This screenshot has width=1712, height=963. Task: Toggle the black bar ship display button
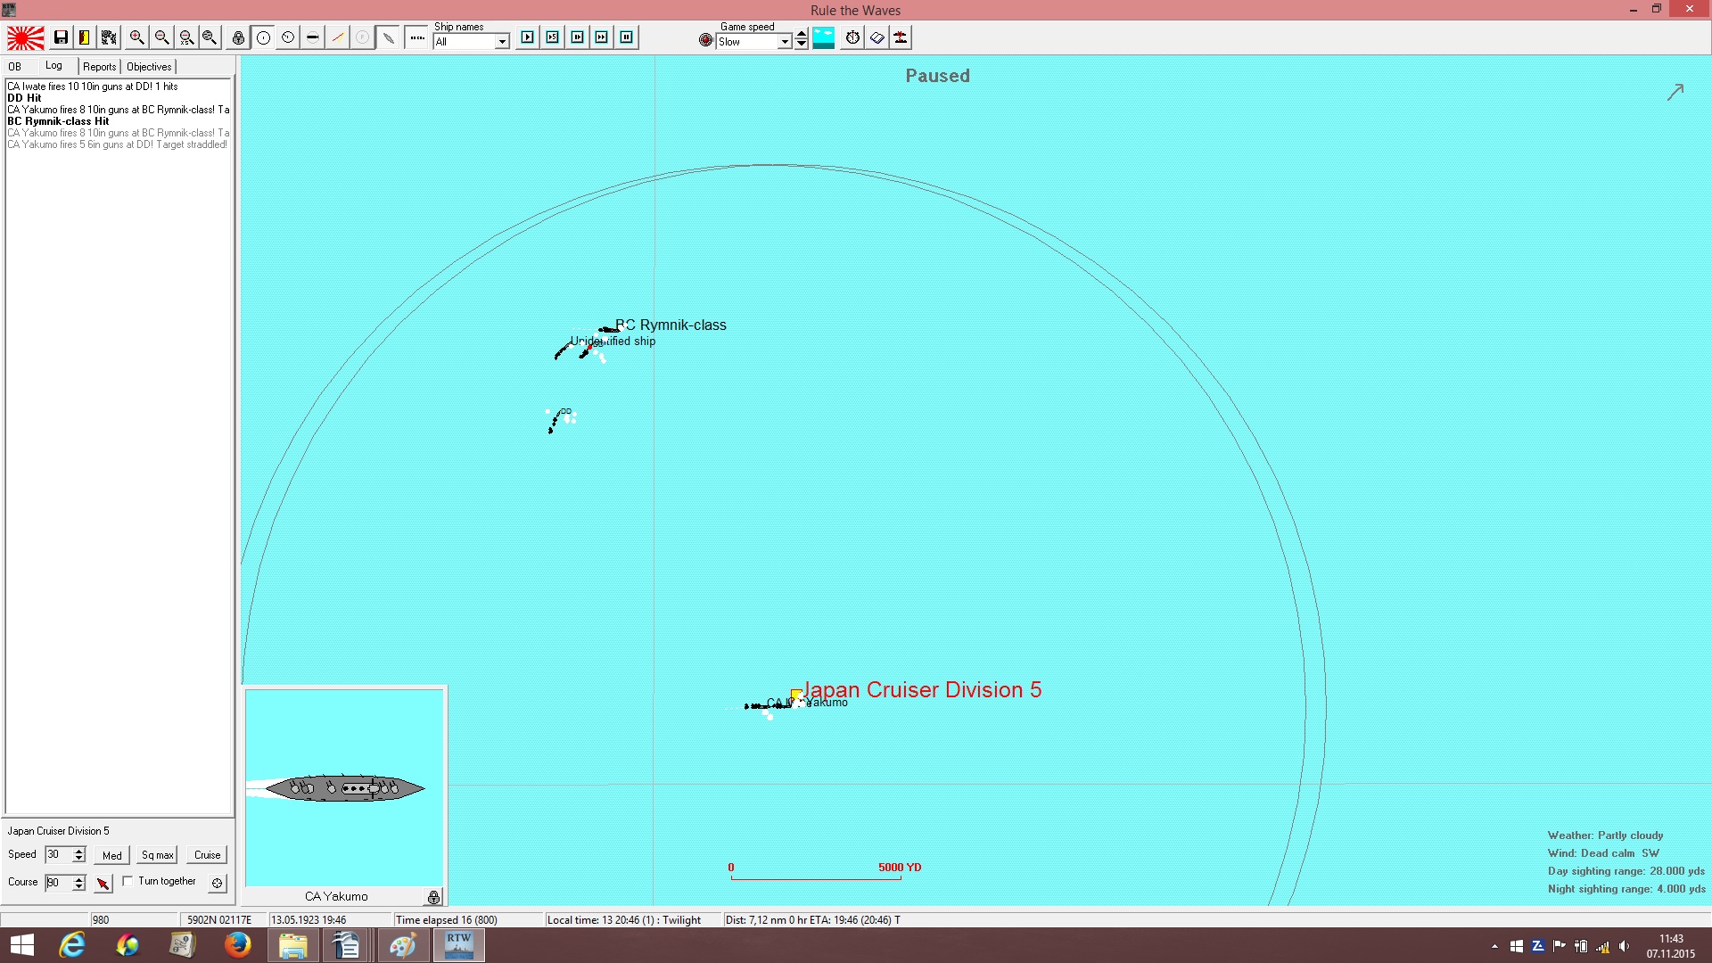coord(312,37)
